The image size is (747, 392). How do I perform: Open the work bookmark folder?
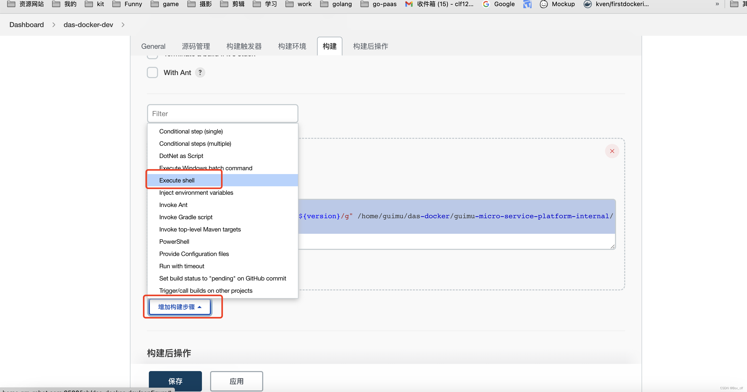coord(298,4)
